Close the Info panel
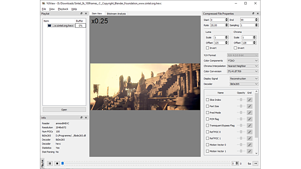The height and width of the screenshot is (169, 301). click(86, 117)
